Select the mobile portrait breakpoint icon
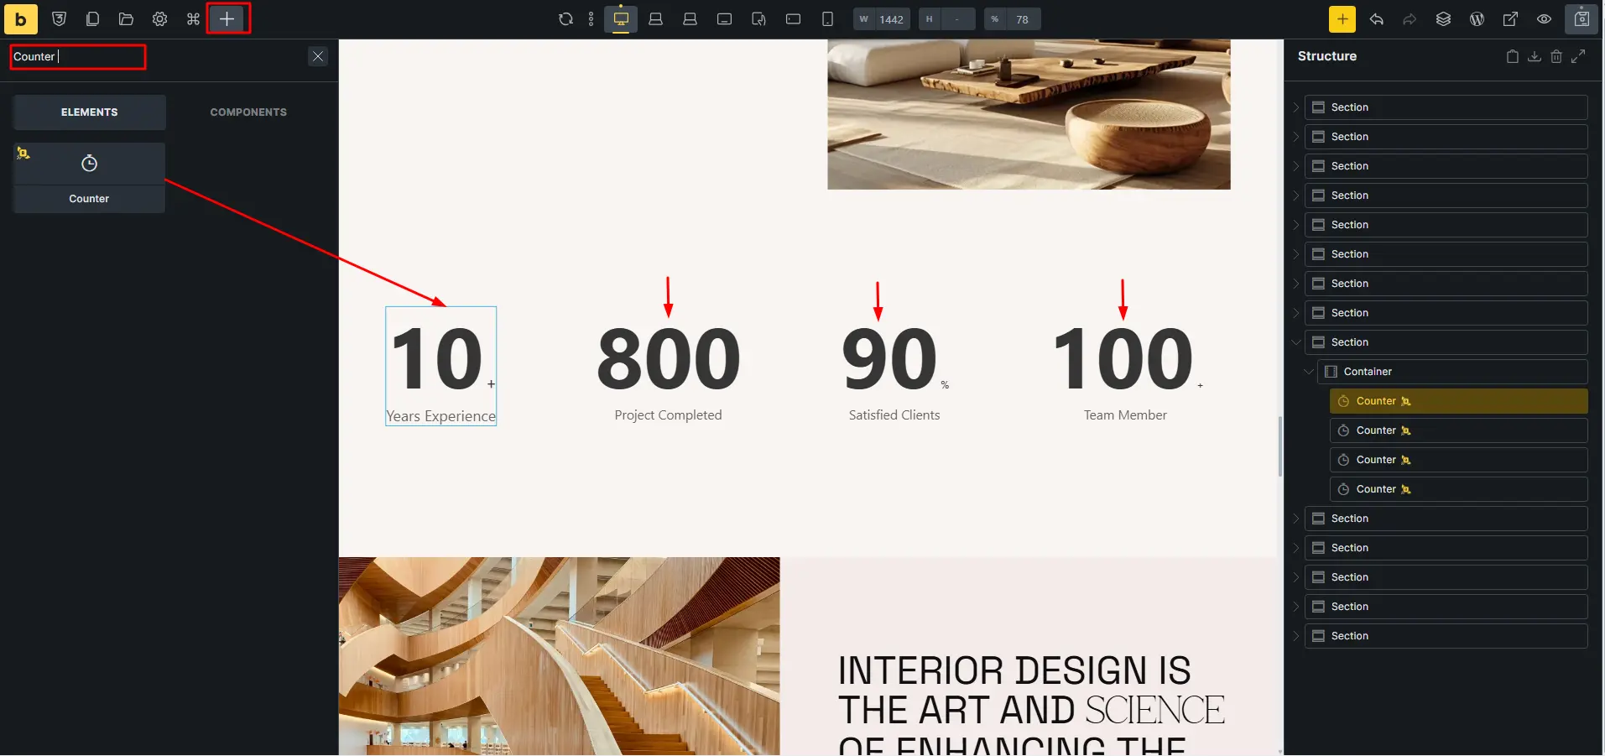1605x756 pixels. pos(827,18)
